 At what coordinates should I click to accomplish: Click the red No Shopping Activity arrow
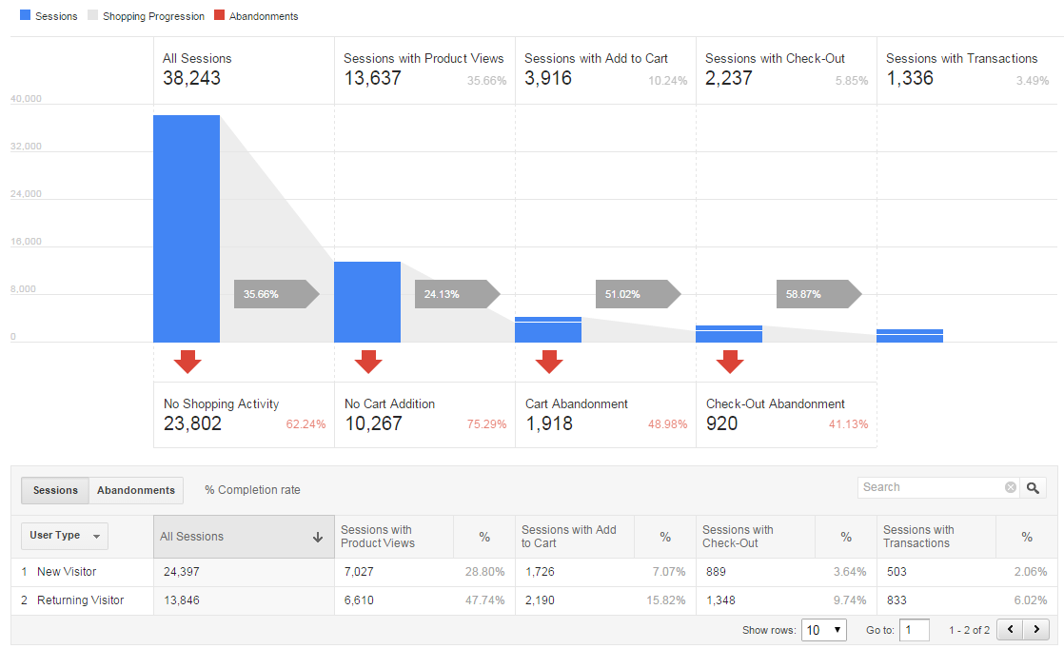click(x=187, y=363)
